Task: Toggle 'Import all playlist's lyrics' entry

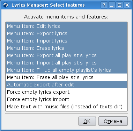Action: (x=66, y=63)
